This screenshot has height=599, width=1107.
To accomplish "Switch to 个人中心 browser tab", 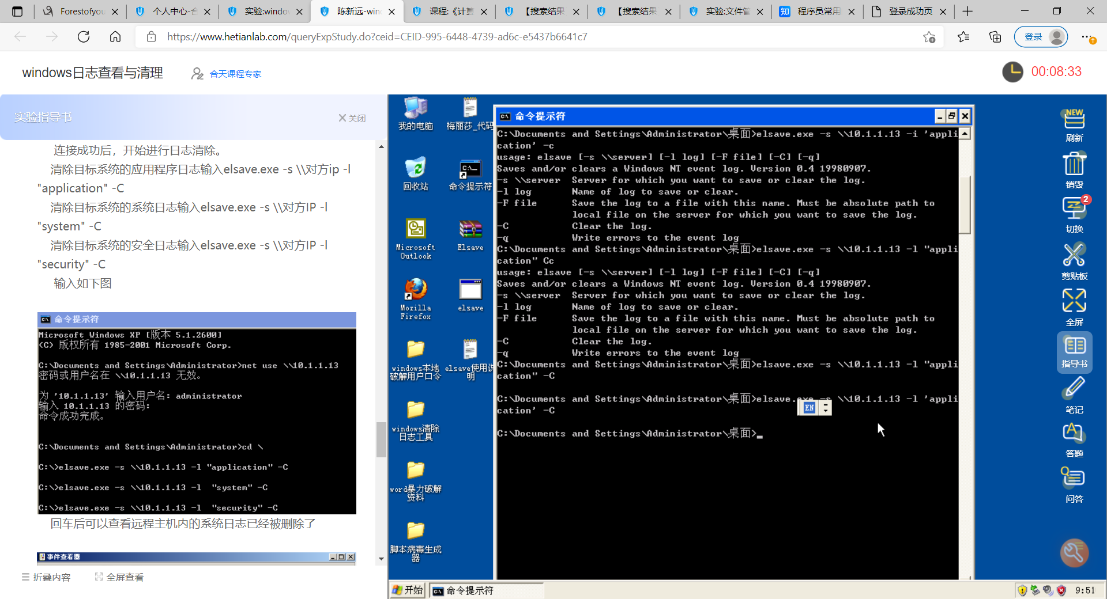I will 172,12.
